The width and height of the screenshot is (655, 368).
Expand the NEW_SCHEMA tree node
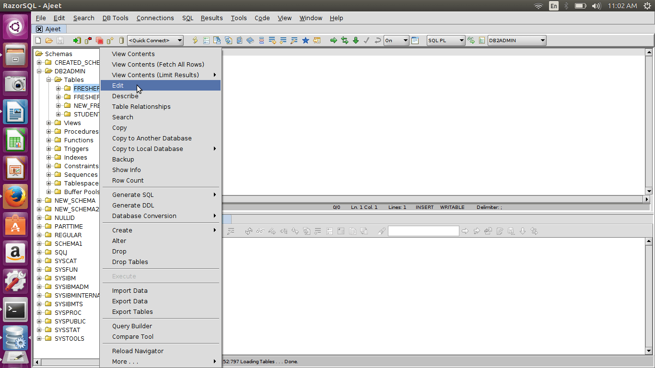[40, 201]
